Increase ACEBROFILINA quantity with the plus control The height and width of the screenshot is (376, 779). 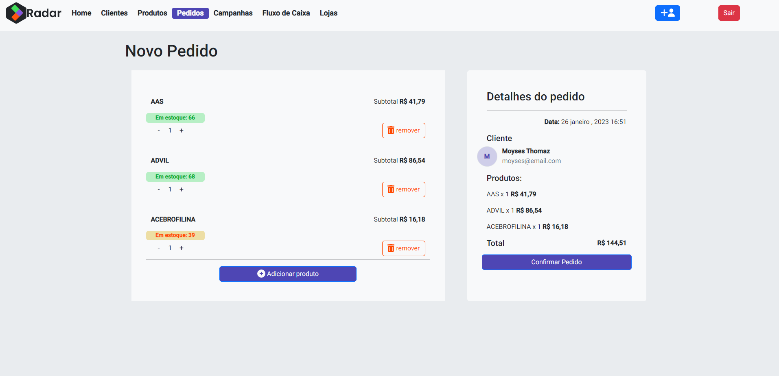coord(182,248)
